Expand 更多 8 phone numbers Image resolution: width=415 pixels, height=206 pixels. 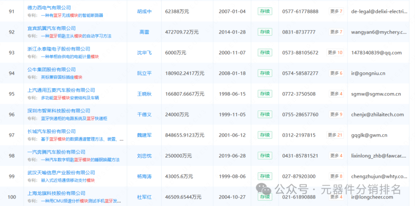[x=336, y=176]
